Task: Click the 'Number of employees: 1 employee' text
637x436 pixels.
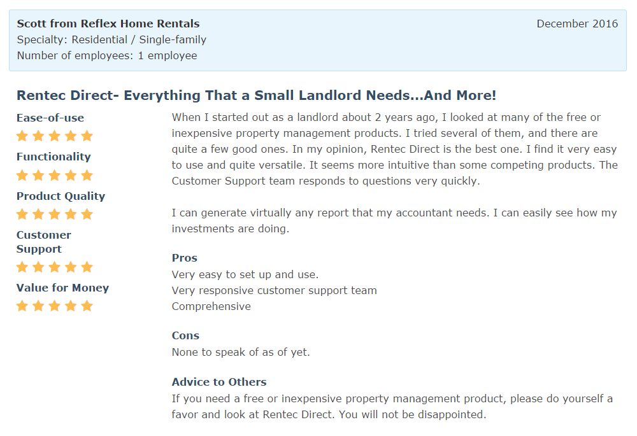Action: click(107, 55)
